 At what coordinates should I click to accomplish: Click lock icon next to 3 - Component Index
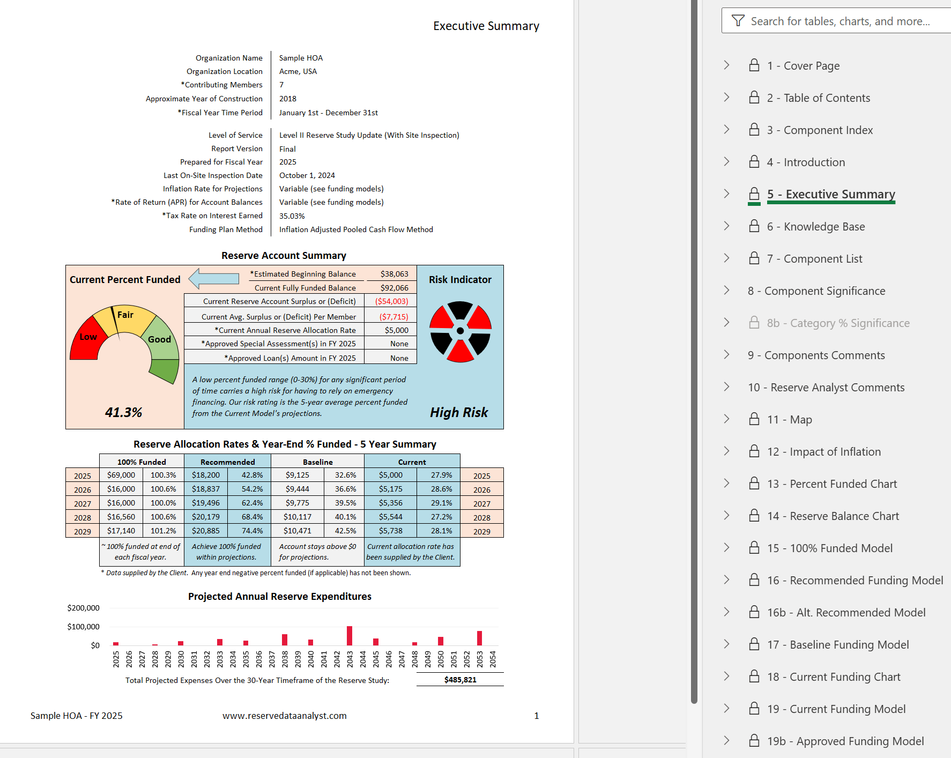click(x=754, y=130)
